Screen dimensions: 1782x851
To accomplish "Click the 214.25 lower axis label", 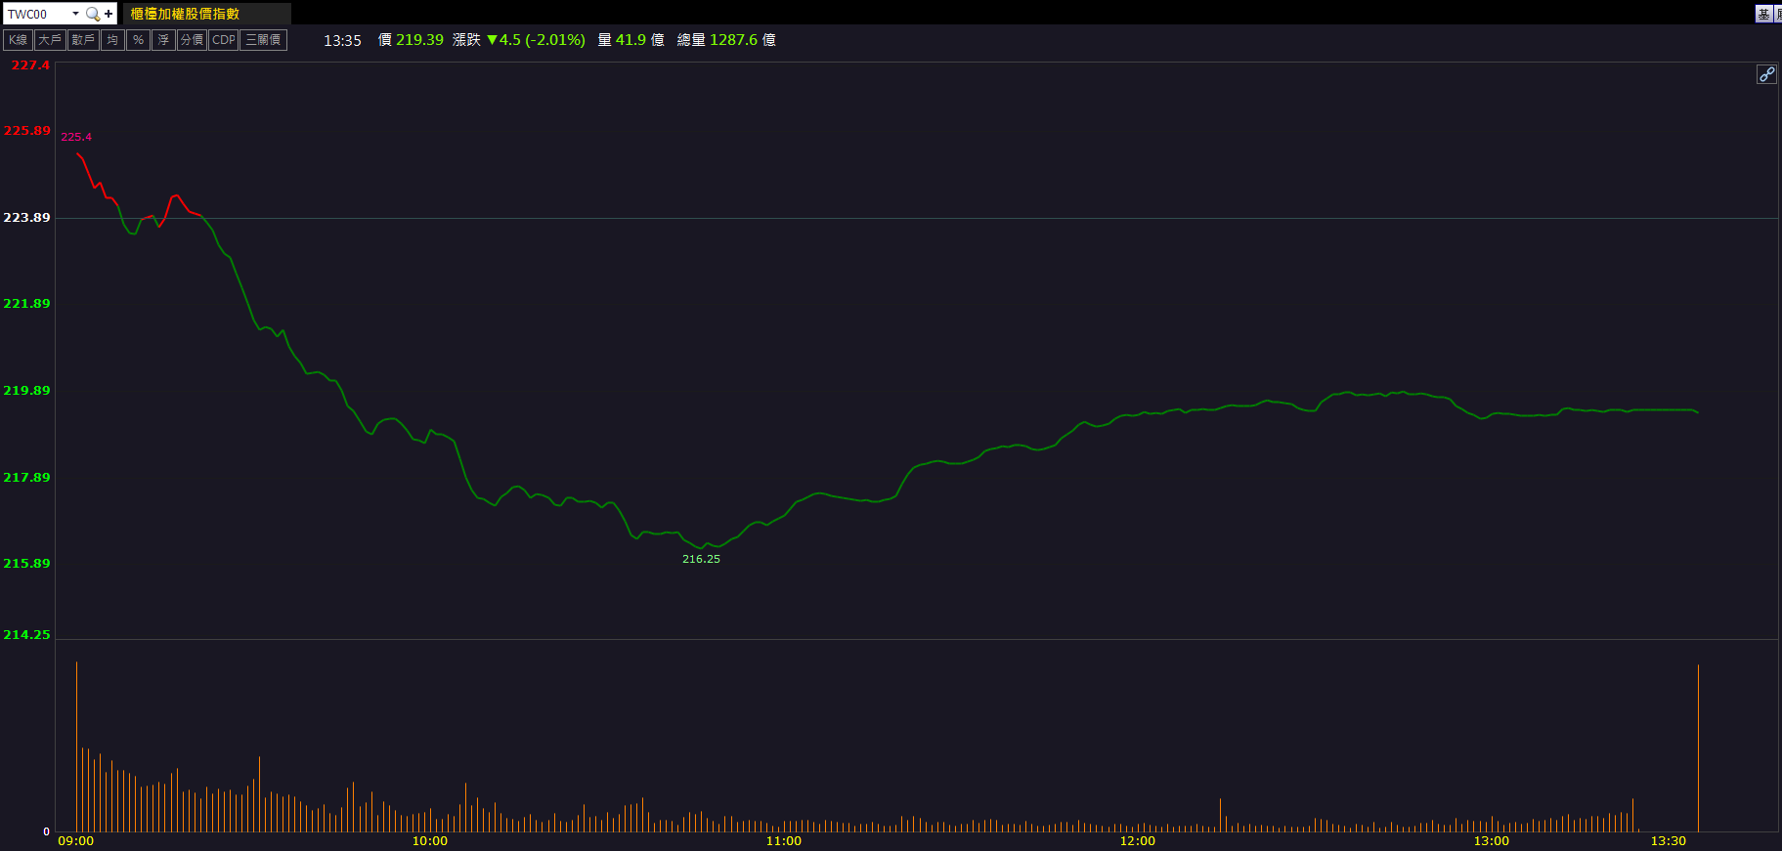I will click(x=27, y=634).
